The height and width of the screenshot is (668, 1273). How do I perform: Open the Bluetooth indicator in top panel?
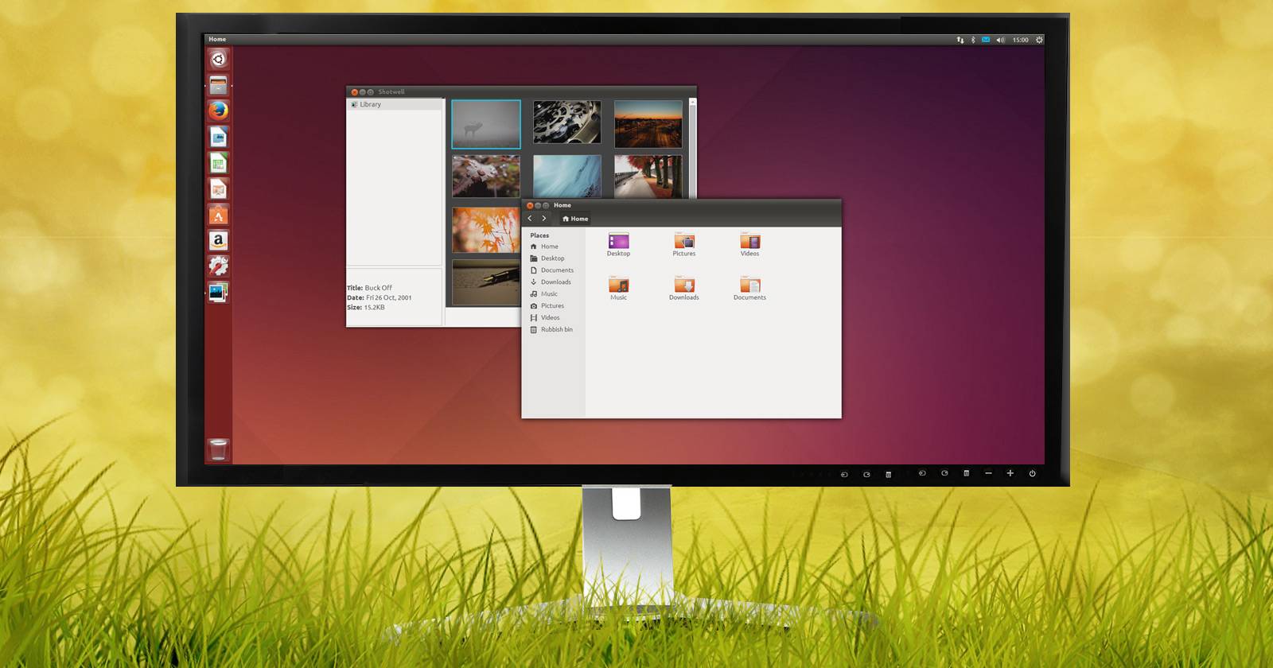[x=972, y=40]
